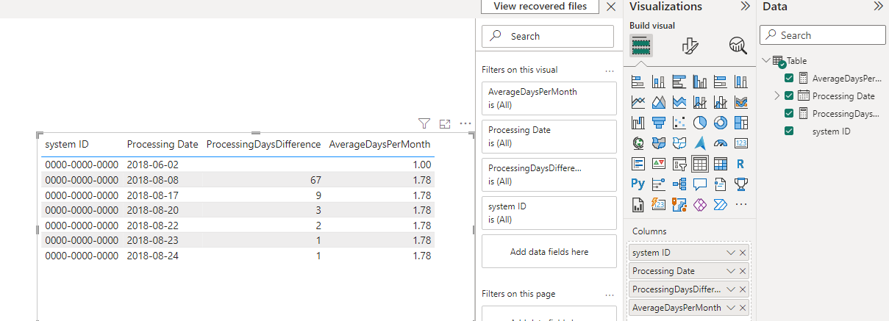The image size is (889, 321).
Task: Select the Stacked column chart visual
Action: [658, 82]
